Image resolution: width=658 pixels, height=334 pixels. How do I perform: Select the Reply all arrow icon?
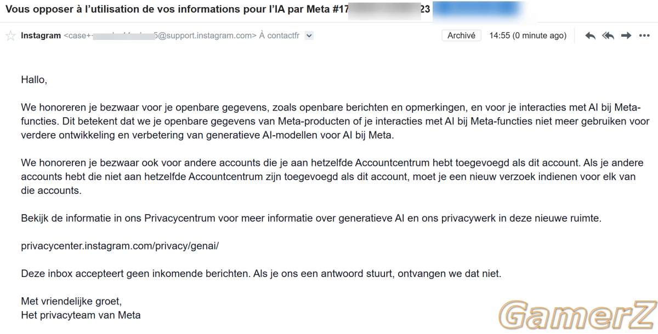coord(608,36)
